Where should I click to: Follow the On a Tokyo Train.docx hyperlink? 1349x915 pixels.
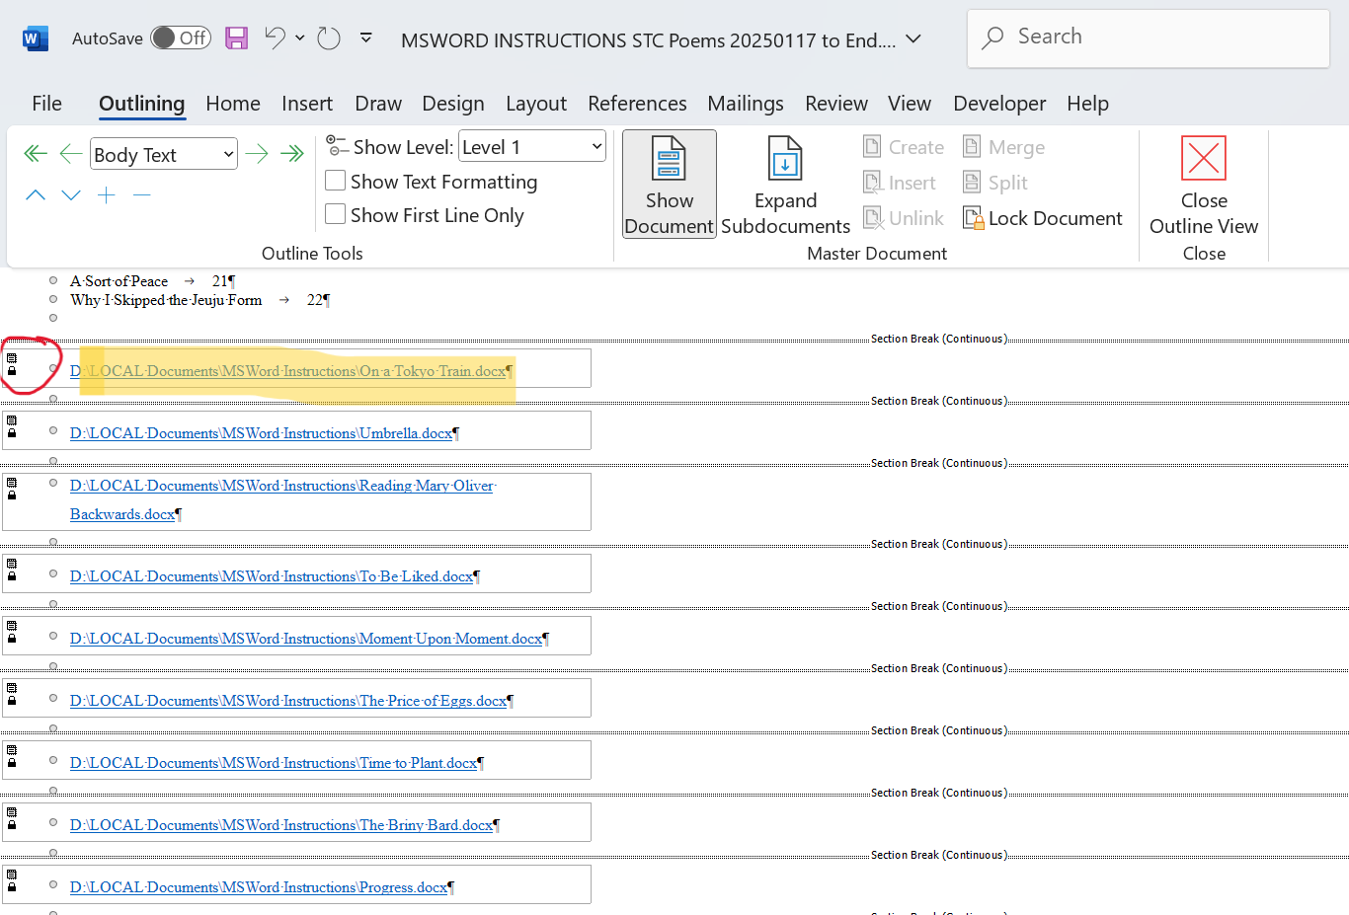point(291,370)
